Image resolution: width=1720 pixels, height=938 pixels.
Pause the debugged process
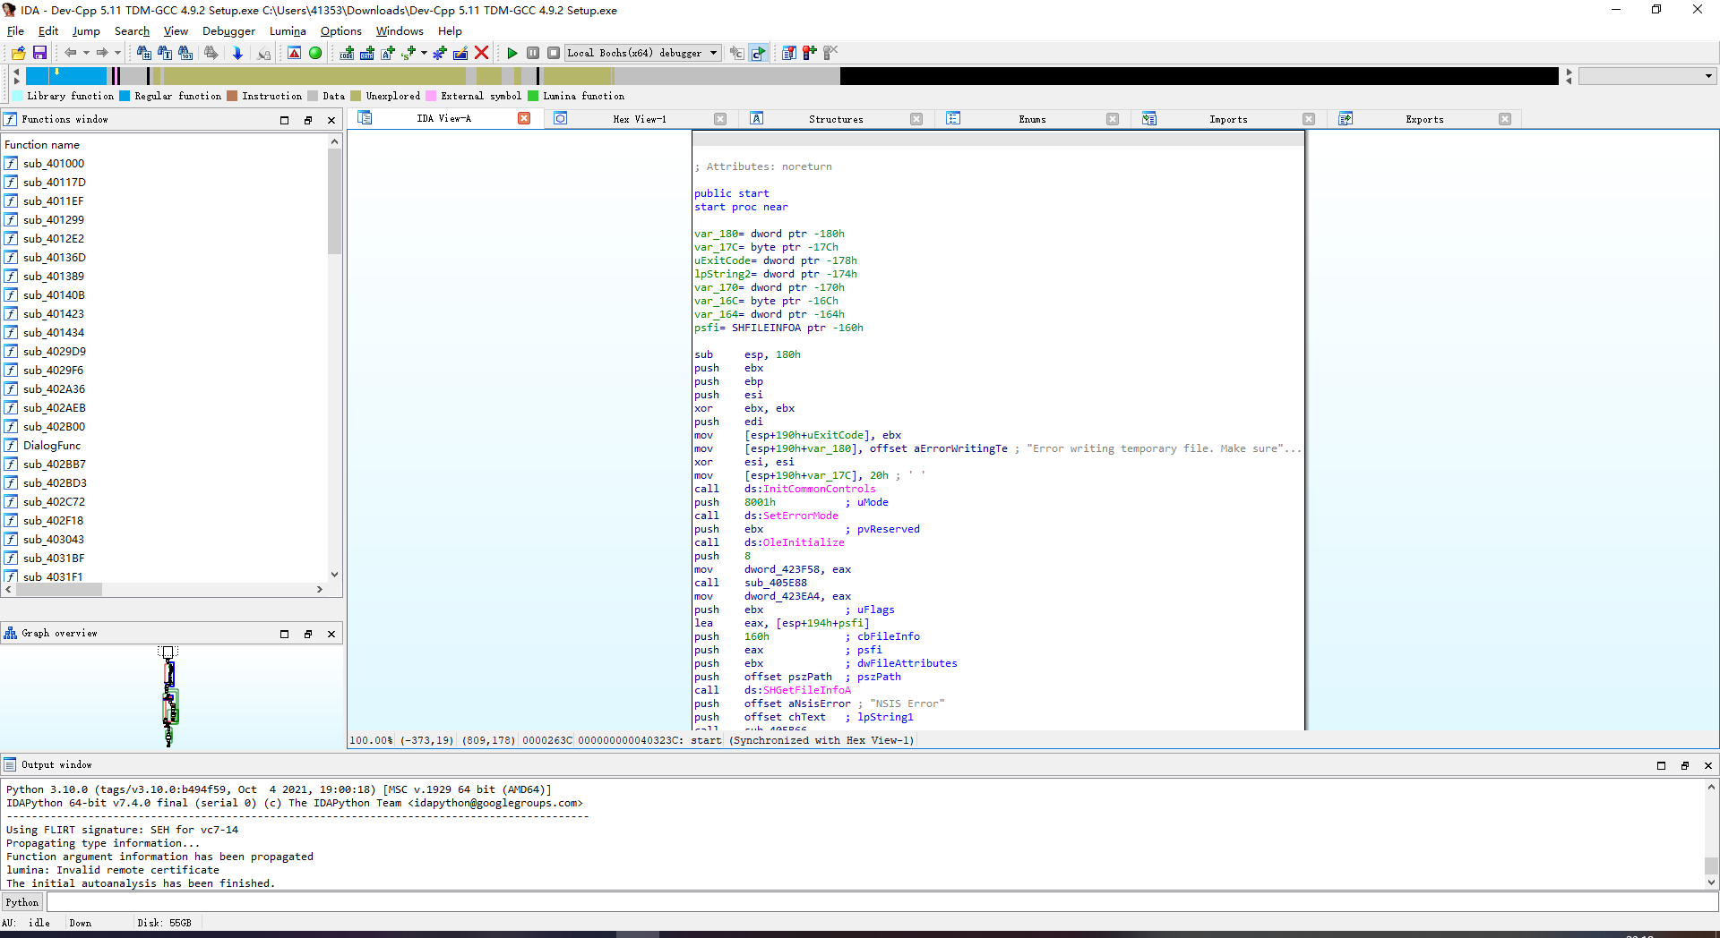pos(533,53)
